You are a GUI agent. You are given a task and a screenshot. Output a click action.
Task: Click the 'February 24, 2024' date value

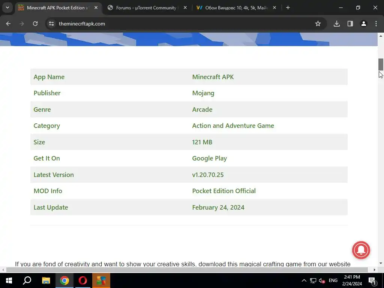click(218, 207)
